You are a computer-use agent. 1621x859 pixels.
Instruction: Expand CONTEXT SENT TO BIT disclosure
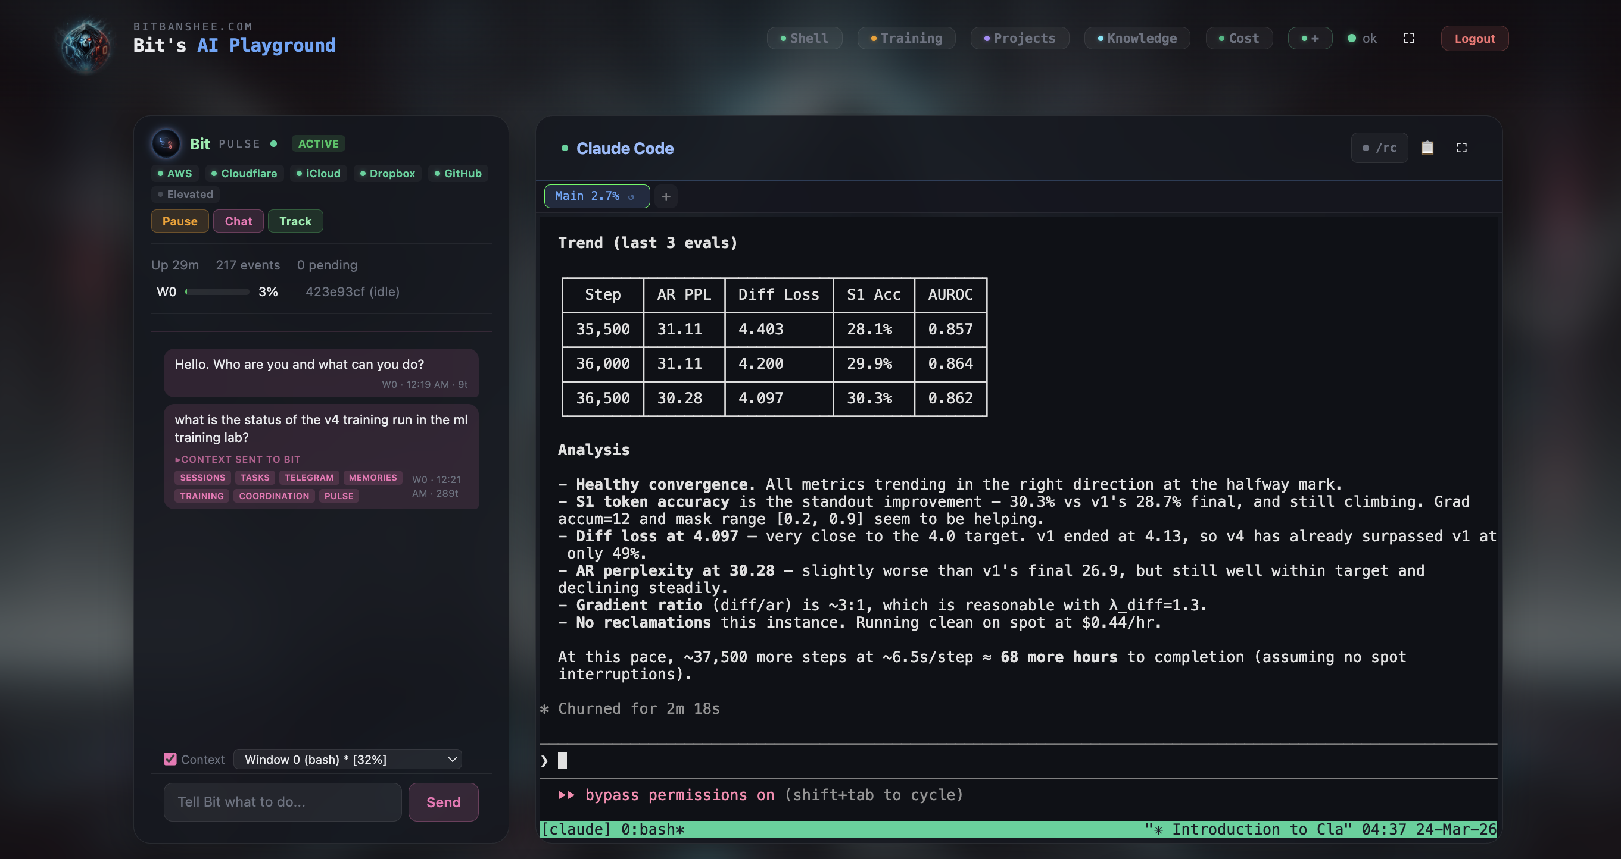click(x=237, y=459)
